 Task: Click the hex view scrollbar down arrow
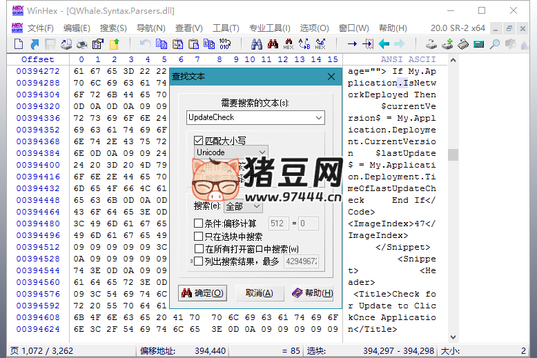[453, 337]
